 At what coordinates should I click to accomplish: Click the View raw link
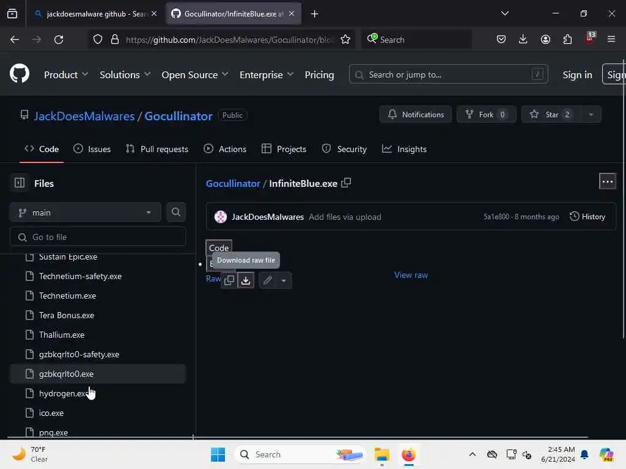pos(411,275)
